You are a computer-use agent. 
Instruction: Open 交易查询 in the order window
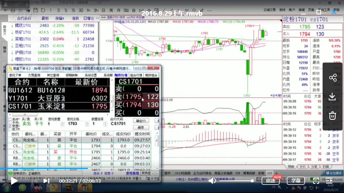click(x=34, y=75)
